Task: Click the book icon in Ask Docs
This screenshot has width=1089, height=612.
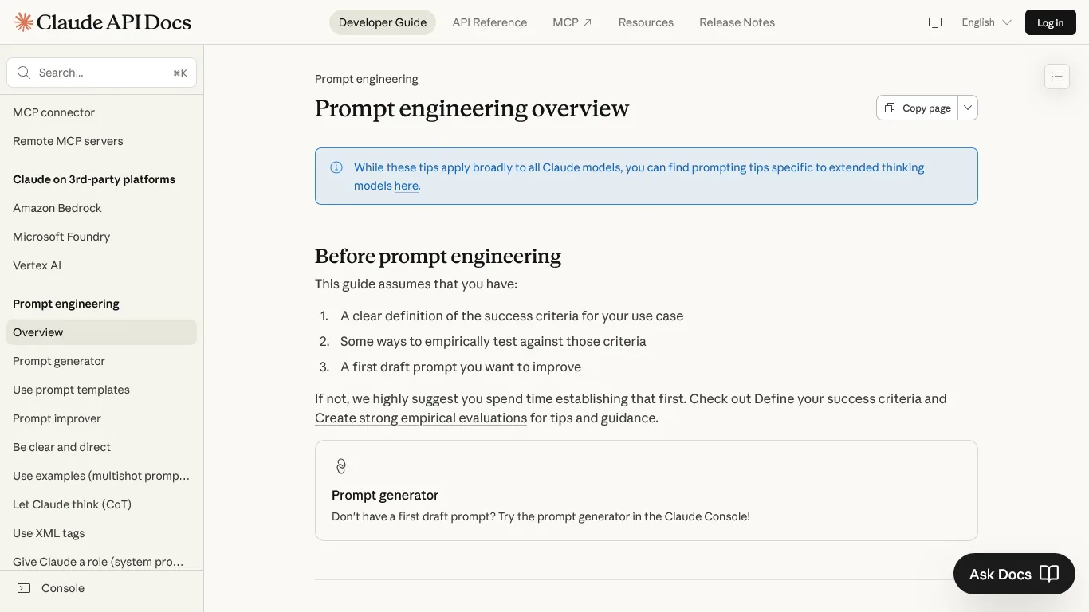Action: coord(1049,574)
